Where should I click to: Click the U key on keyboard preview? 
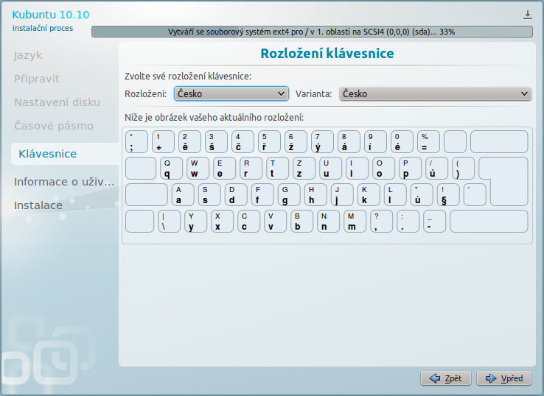coord(331,169)
